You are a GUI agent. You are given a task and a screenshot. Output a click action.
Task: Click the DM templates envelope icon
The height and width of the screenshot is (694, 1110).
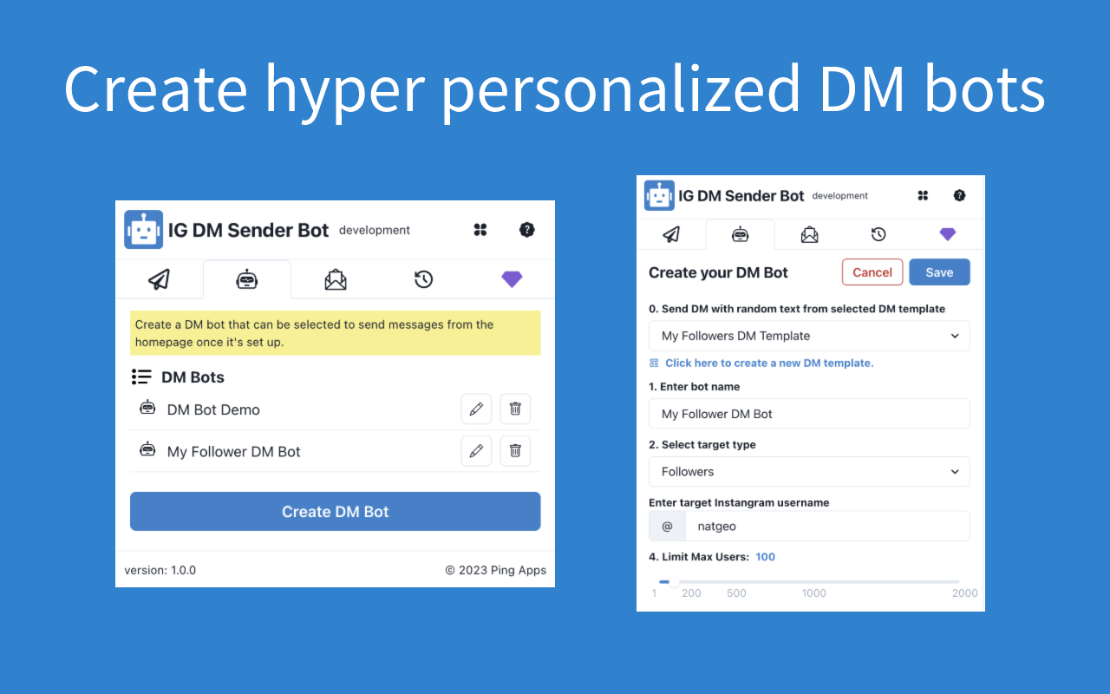pyautogui.click(x=335, y=279)
